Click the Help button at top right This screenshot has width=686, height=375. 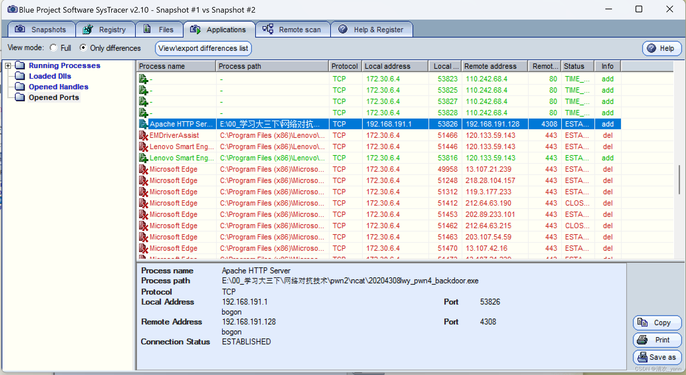click(662, 48)
